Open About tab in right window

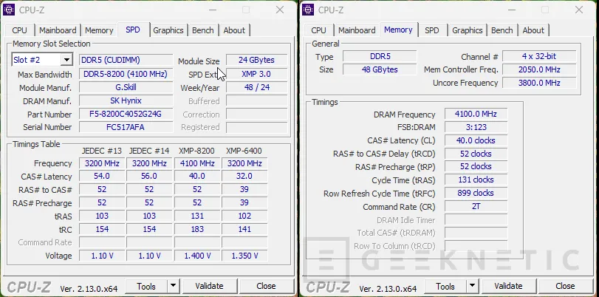pos(533,30)
